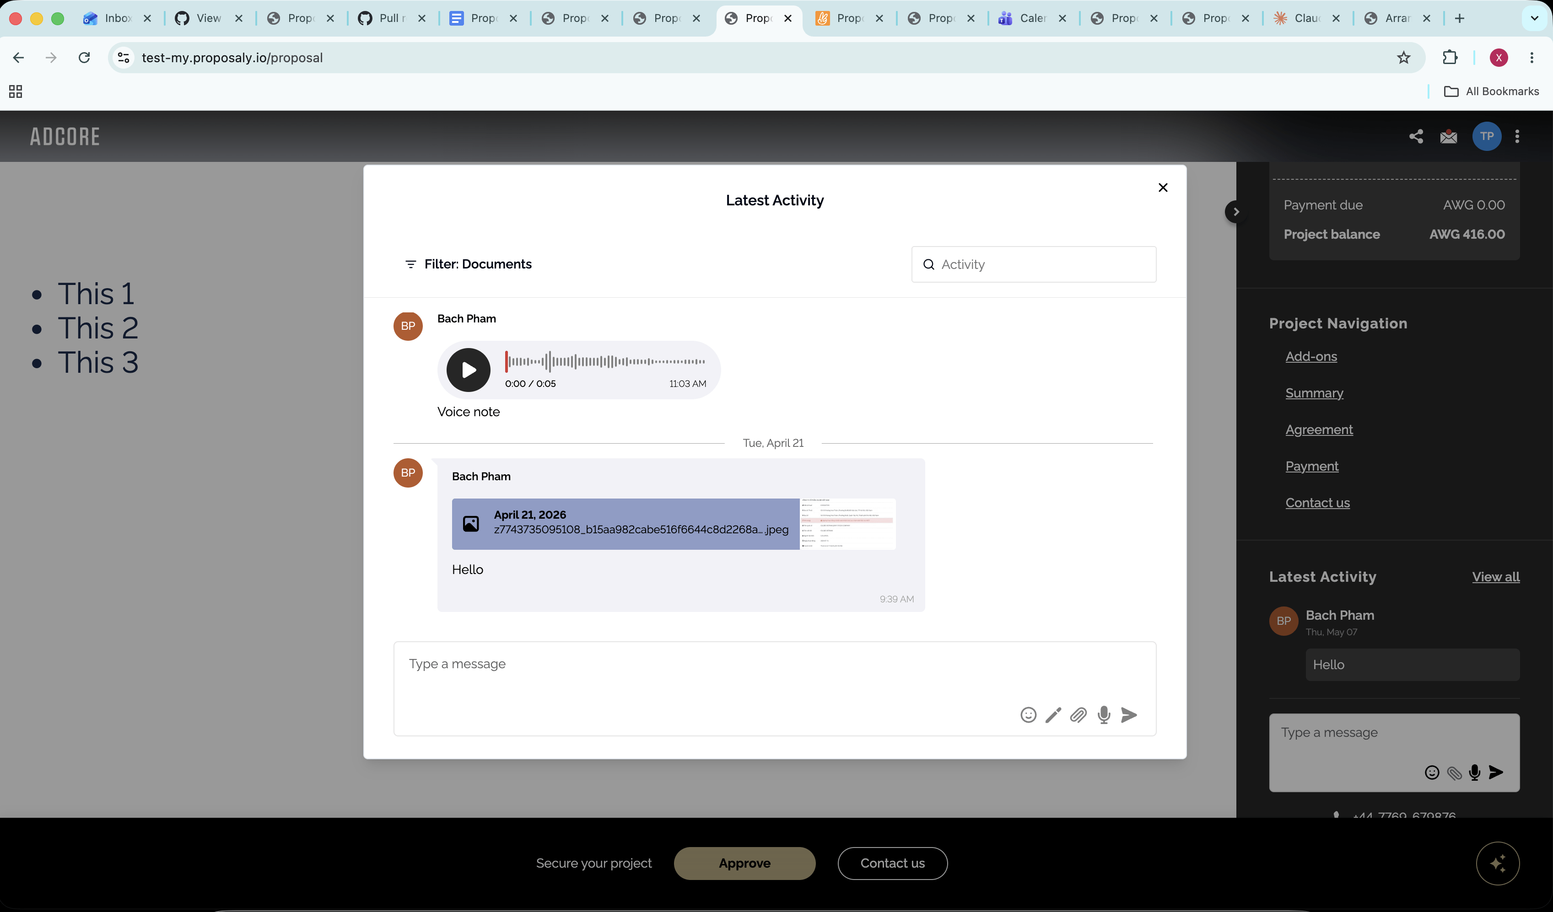1553x912 pixels.
Task: Reload the proposal page
Action: (x=85, y=58)
